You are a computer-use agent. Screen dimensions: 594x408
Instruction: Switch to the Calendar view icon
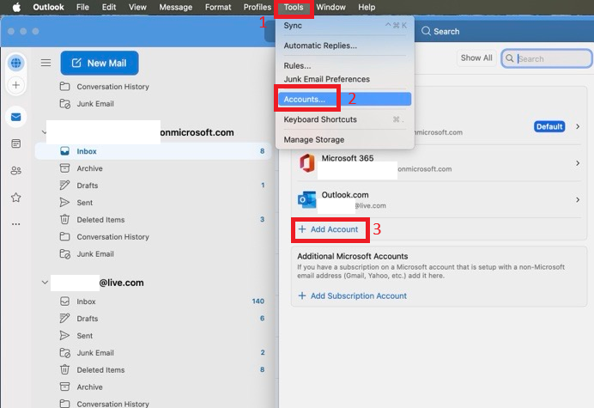(16, 143)
